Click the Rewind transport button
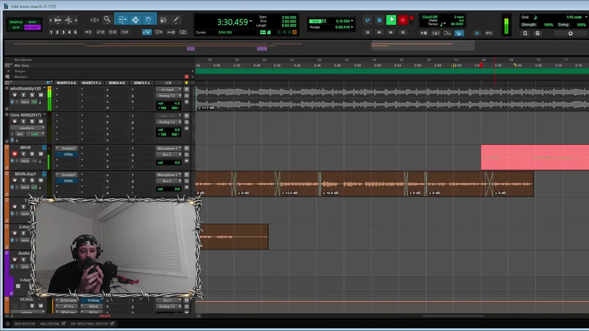589x331 pixels. (379, 33)
